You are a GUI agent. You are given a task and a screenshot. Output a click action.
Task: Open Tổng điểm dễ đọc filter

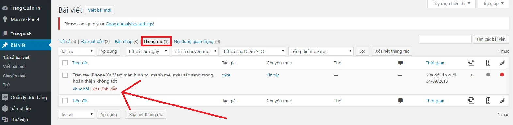[321, 51]
